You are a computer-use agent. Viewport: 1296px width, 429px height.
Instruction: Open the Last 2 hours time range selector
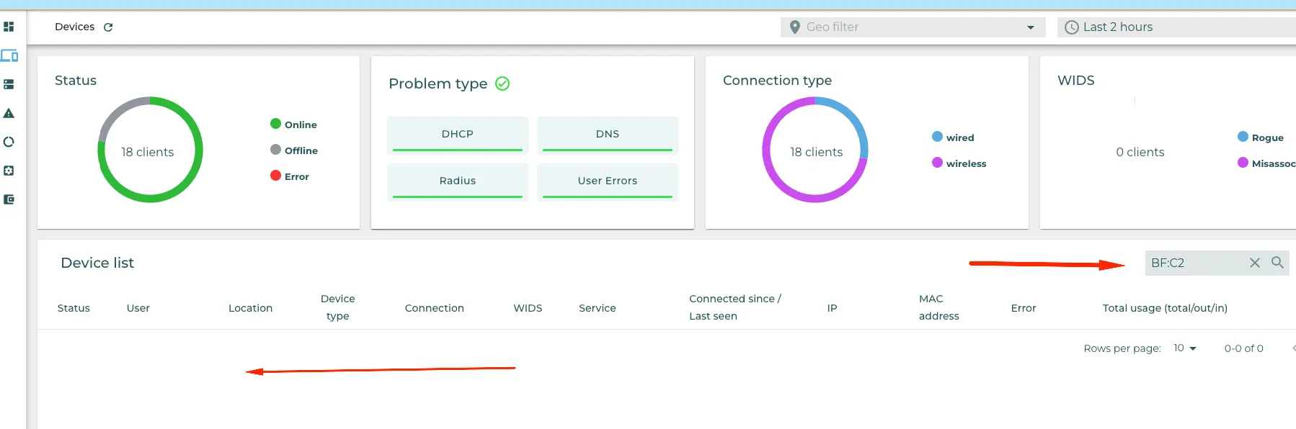point(1176,27)
